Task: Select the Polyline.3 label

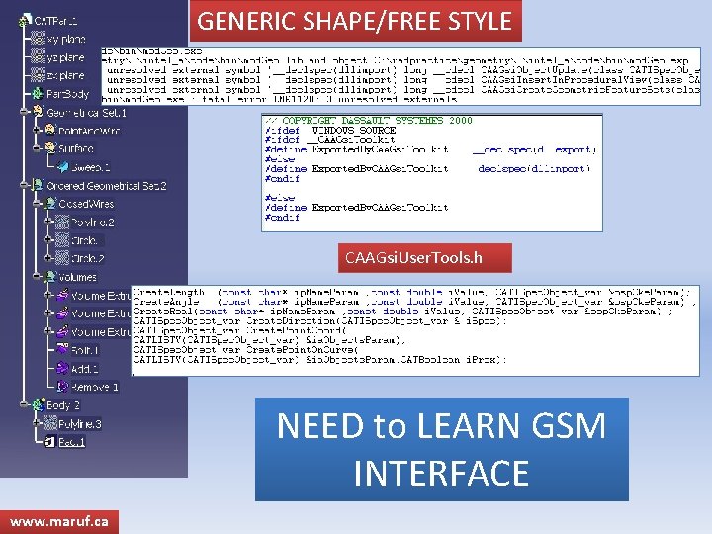Action: pos(80,423)
